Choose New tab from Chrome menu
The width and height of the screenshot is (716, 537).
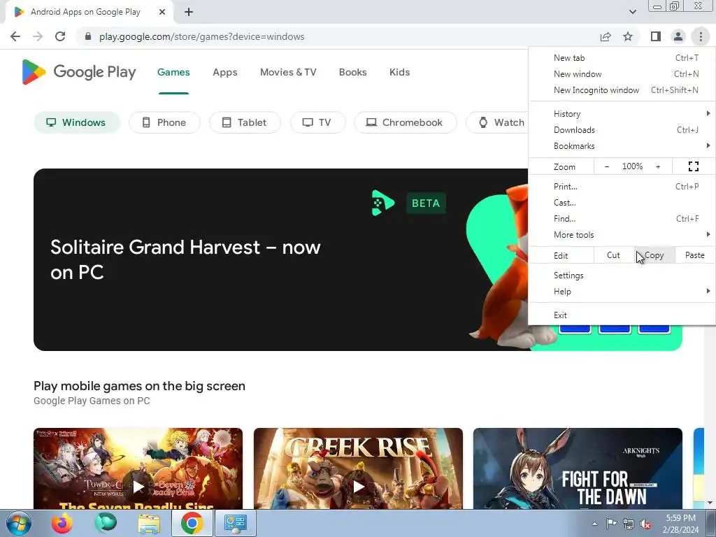coord(622,58)
